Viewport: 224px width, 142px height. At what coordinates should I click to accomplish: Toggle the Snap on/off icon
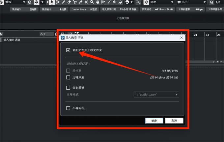[x=146, y=2]
